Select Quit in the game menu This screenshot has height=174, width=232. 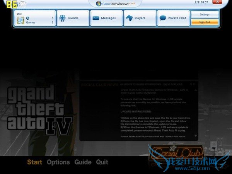102,162
